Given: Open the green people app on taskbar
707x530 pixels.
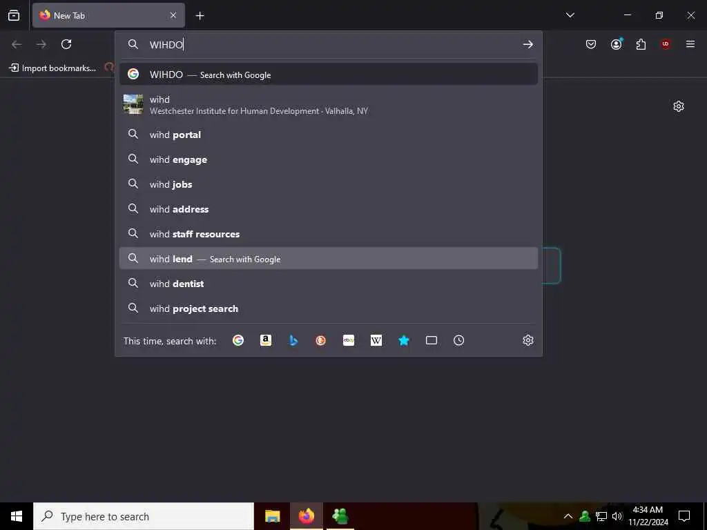Looking at the screenshot, I should point(340,516).
